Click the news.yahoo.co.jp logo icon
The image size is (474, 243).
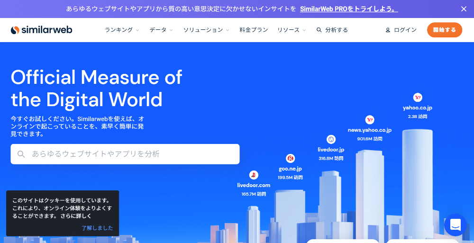tap(370, 120)
